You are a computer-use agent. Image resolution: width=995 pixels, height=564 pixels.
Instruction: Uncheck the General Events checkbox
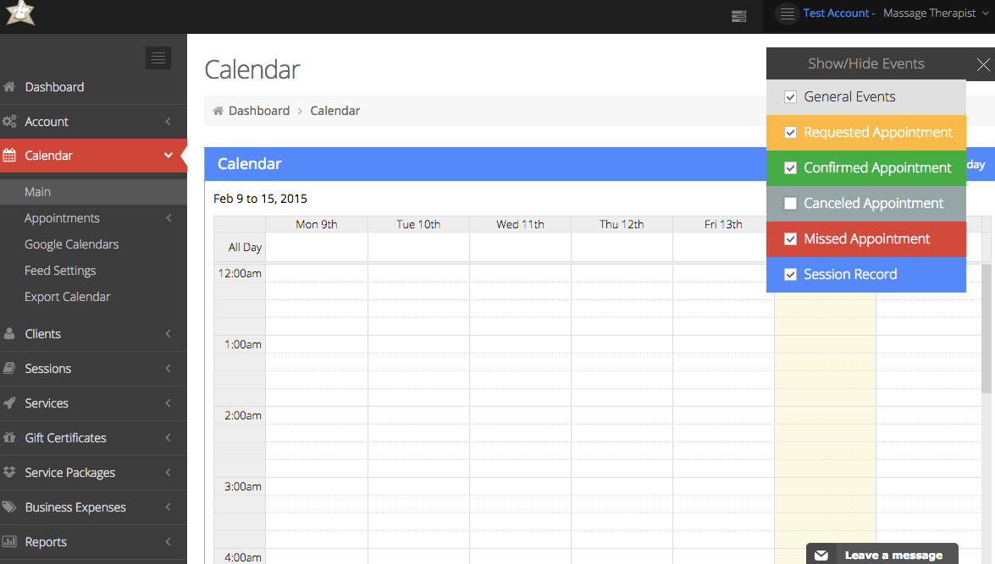(x=790, y=97)
